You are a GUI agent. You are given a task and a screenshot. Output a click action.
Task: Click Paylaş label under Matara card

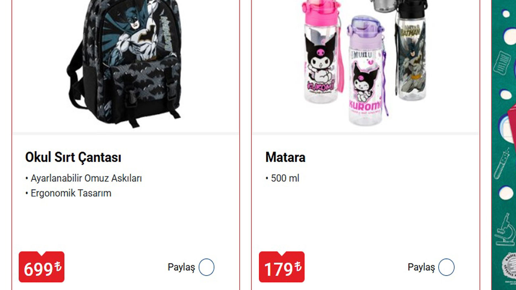click(421, 267)
